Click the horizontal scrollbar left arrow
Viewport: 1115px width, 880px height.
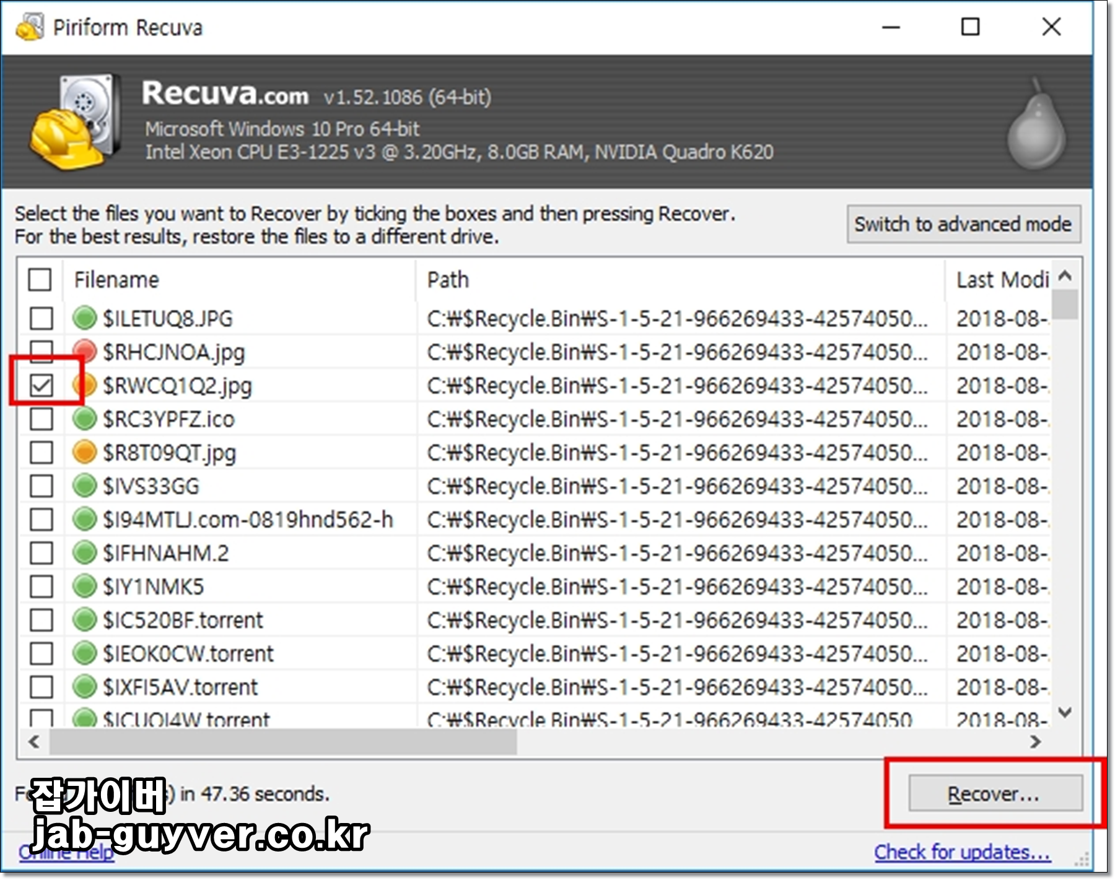[x=33, y=741]
